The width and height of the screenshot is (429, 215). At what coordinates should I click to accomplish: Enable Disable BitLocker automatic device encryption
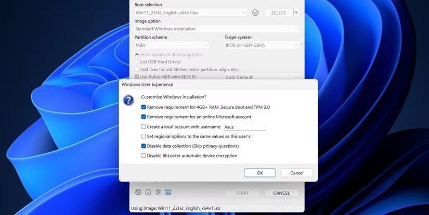144,156
